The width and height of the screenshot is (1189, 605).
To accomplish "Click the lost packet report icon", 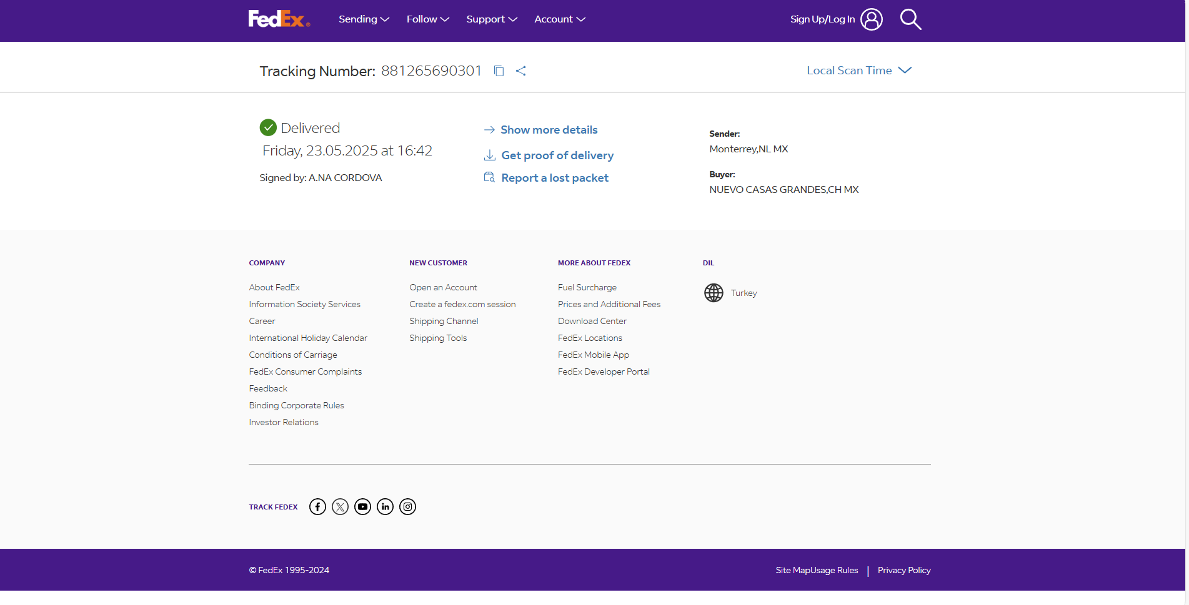I will [x=490, y=177].
